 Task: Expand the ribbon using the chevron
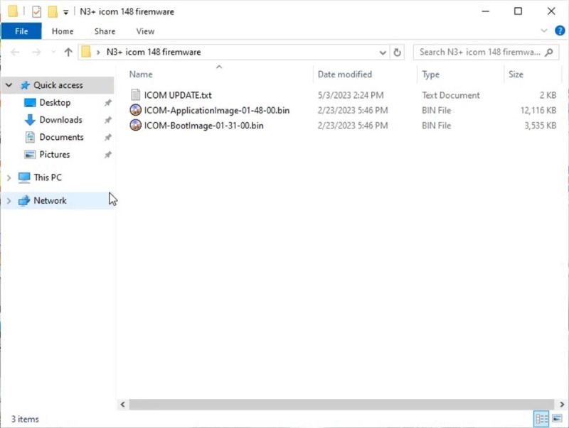(x=544, y=31)
